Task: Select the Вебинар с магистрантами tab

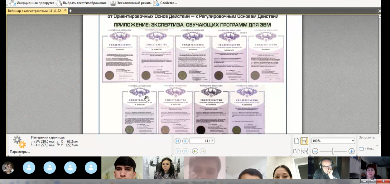Action: coord(35,11)
